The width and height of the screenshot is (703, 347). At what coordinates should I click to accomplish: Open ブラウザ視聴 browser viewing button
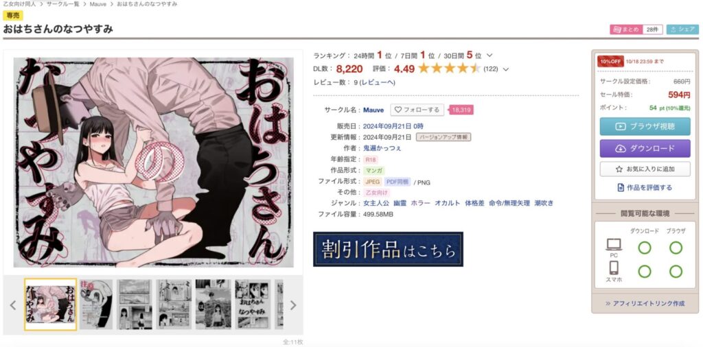coord(645,126)
